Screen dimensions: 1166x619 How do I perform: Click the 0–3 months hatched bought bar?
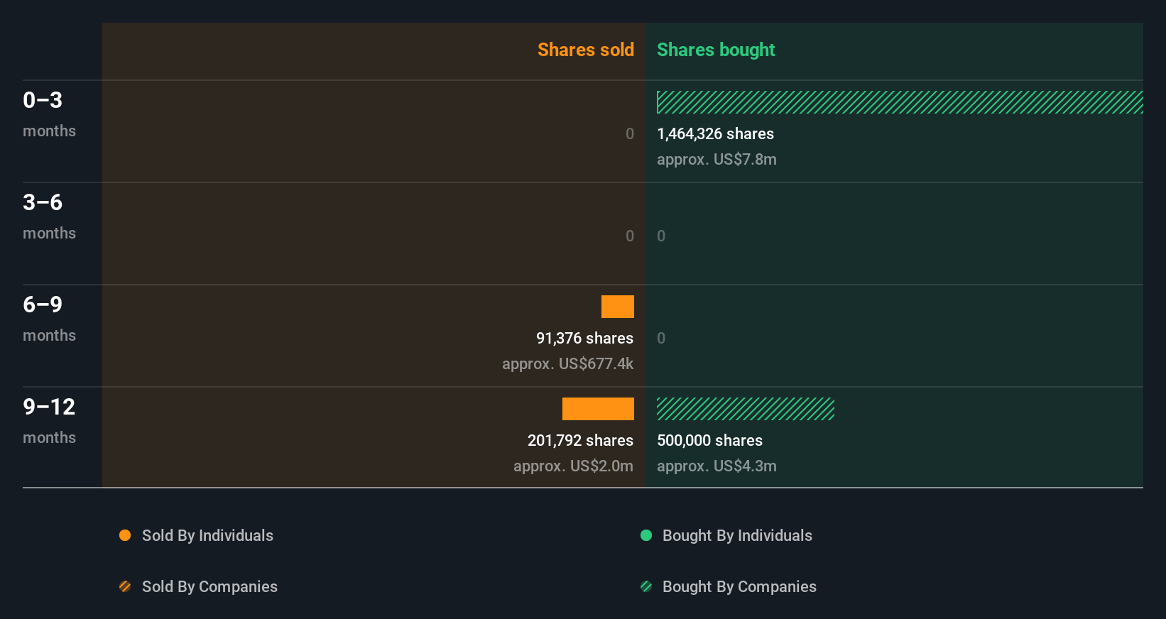900,102
